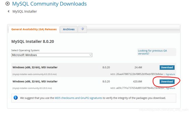This screenshot has height=113, width=190.
Task: Click the MySQL Installer breadcrumb text
Action: click(x=25, y=11)
